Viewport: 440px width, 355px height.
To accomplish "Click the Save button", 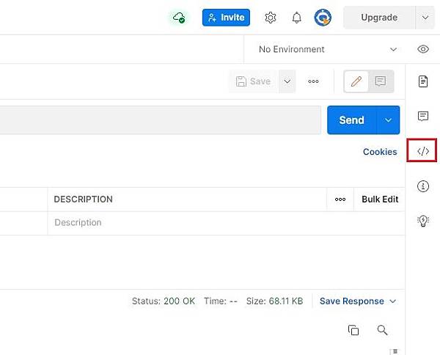I will pyautogui.click(x=254, y=81).
